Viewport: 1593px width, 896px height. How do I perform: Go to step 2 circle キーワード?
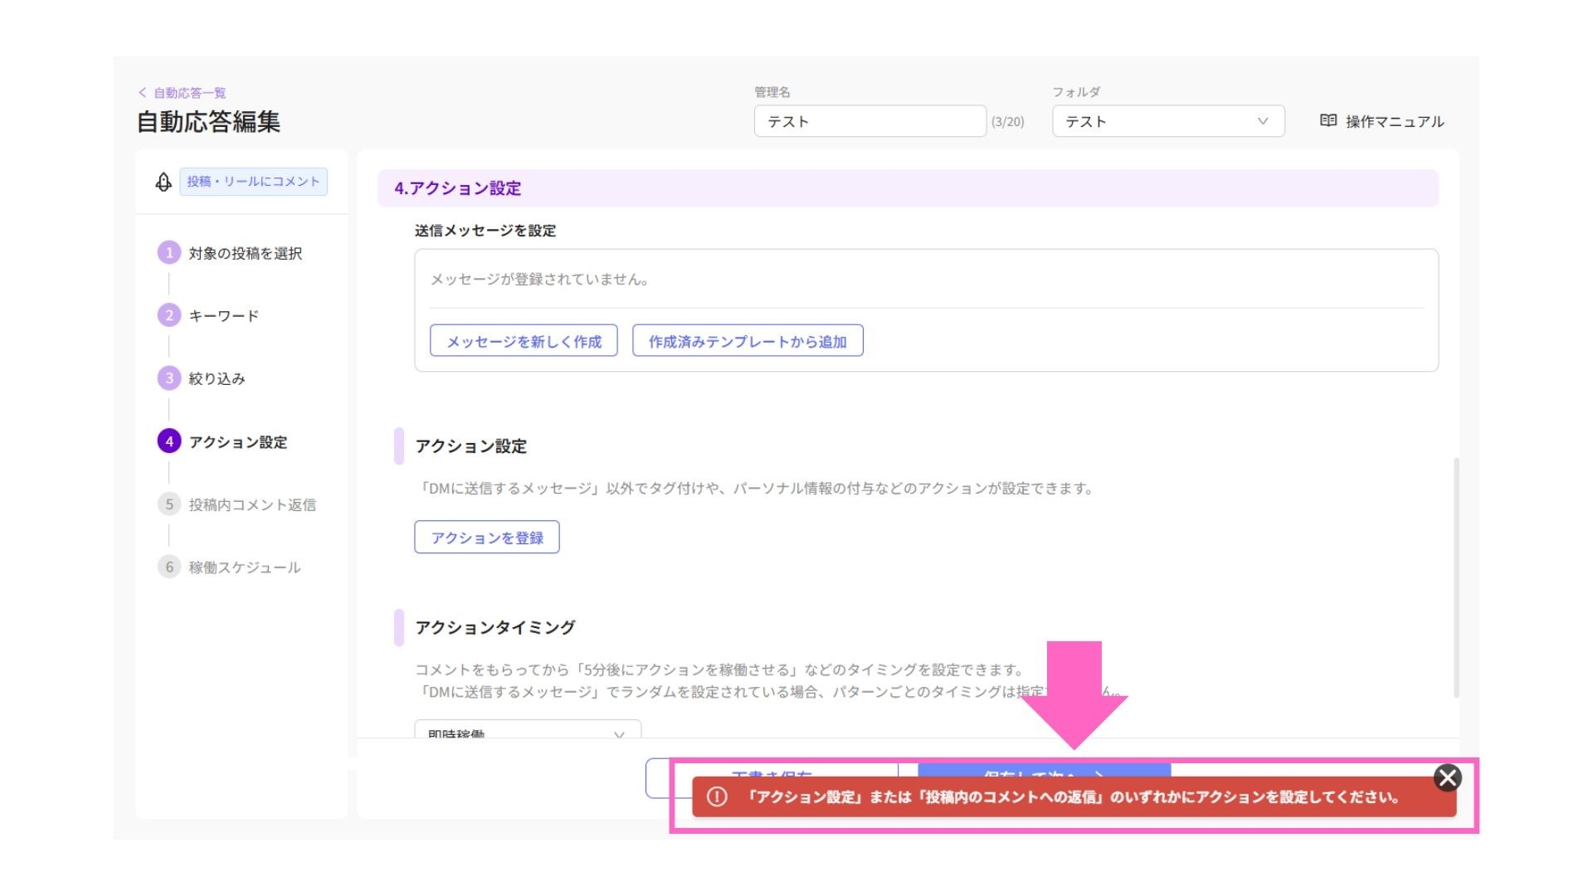point(169,315)
